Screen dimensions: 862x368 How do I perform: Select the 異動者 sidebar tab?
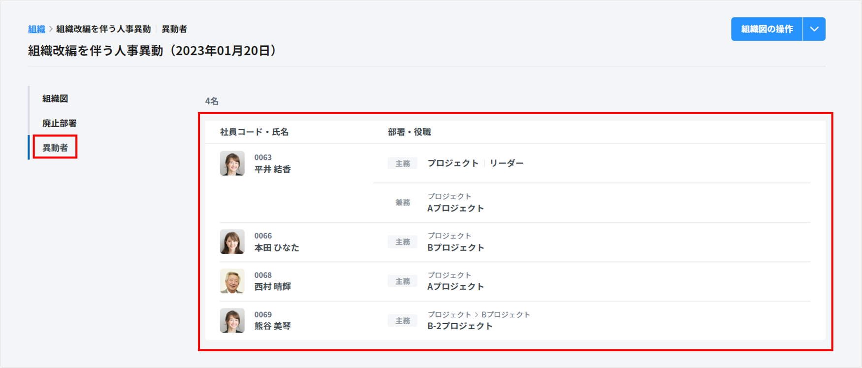pyautogui.click(x=55, y=148)
